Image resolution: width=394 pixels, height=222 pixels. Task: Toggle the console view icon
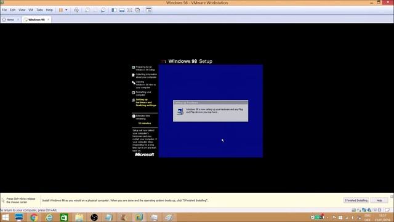[149, 10]
